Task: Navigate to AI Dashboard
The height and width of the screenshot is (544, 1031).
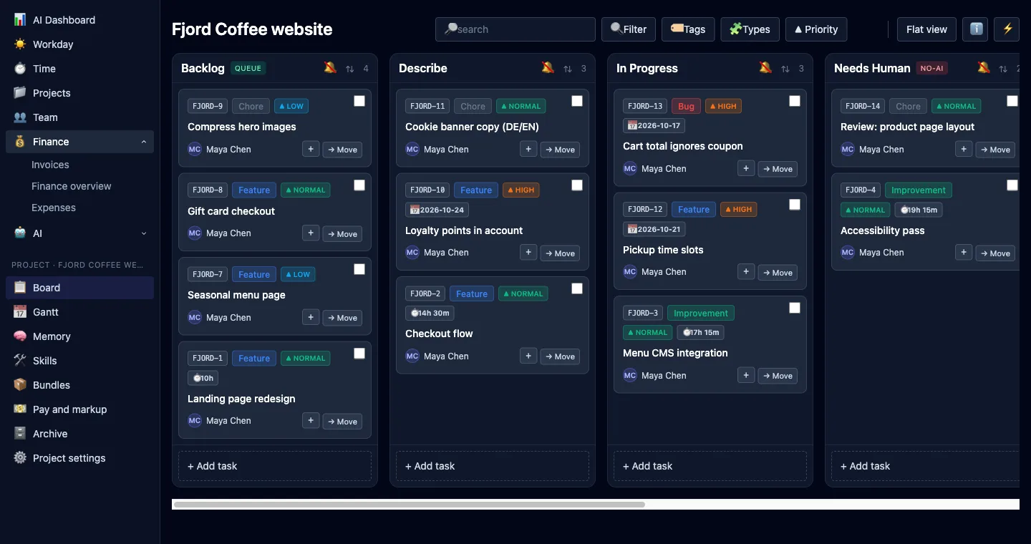Action: 79,20
